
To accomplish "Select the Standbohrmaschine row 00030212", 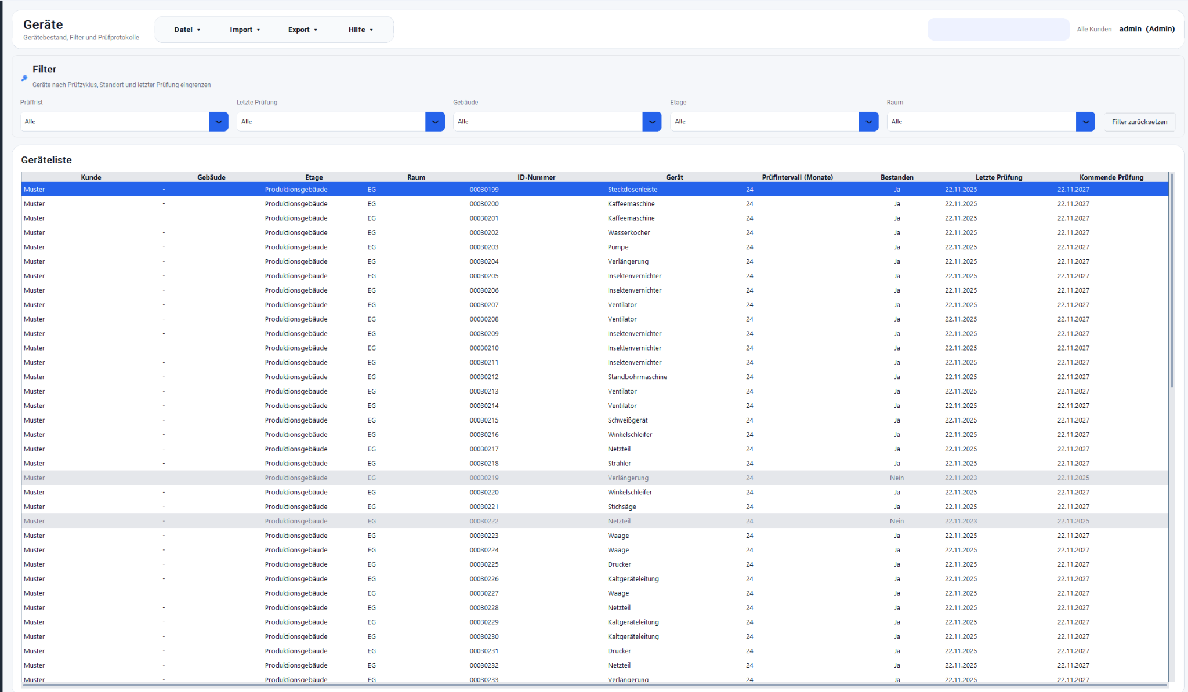I will (637, 377).
